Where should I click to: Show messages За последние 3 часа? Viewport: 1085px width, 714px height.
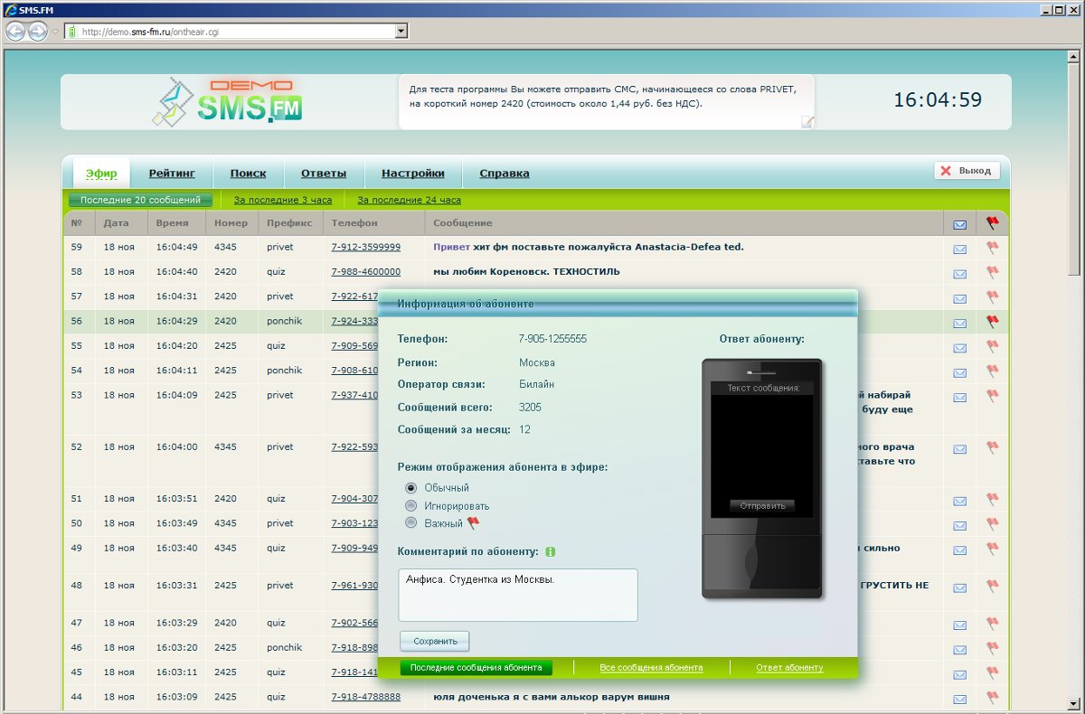point(283,201)
